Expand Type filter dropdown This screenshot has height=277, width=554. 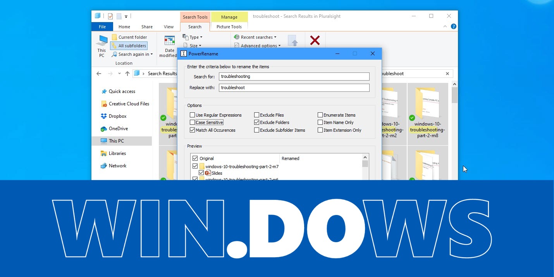coord(192,37)
